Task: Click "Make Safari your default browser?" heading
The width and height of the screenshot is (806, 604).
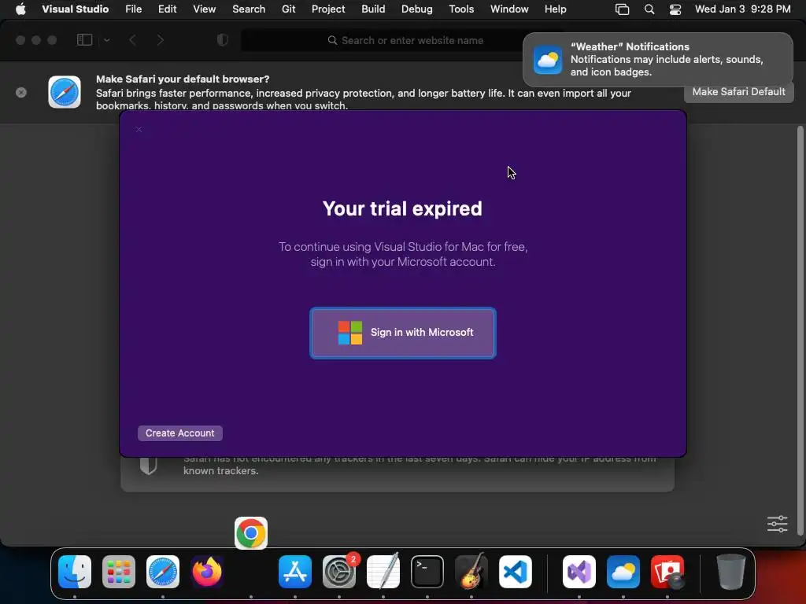Action: (183, 79)
